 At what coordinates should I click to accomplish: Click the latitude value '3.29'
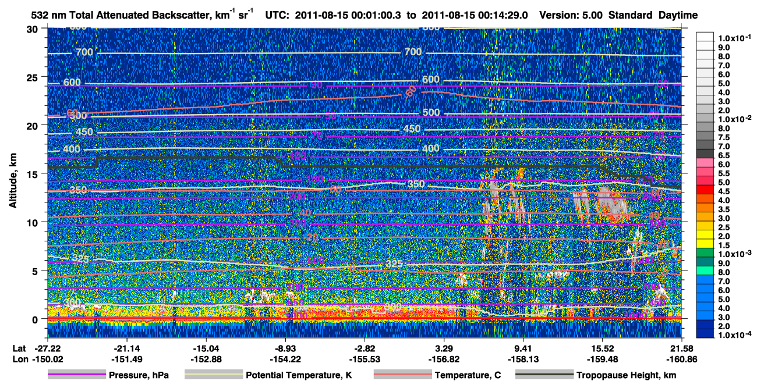pos(444,347)
